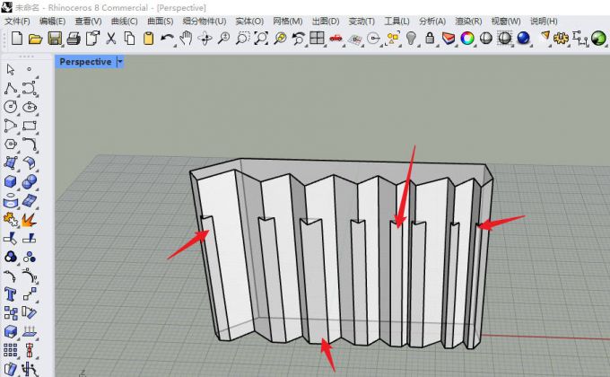Click the Open file folder icon
This screenshot has height=377, width=610.
[x=35, y=39]
